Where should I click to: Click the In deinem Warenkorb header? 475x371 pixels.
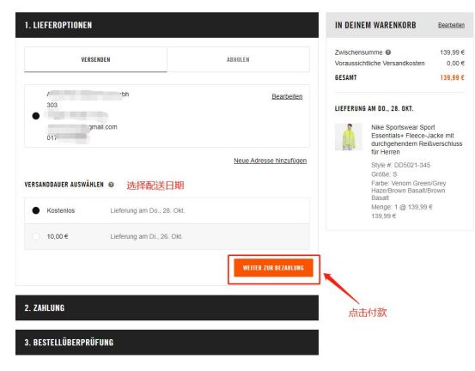pyautogui.click(x=375, y=25)
